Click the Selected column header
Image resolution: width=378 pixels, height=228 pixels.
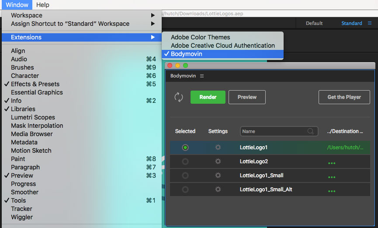(185, 131)
